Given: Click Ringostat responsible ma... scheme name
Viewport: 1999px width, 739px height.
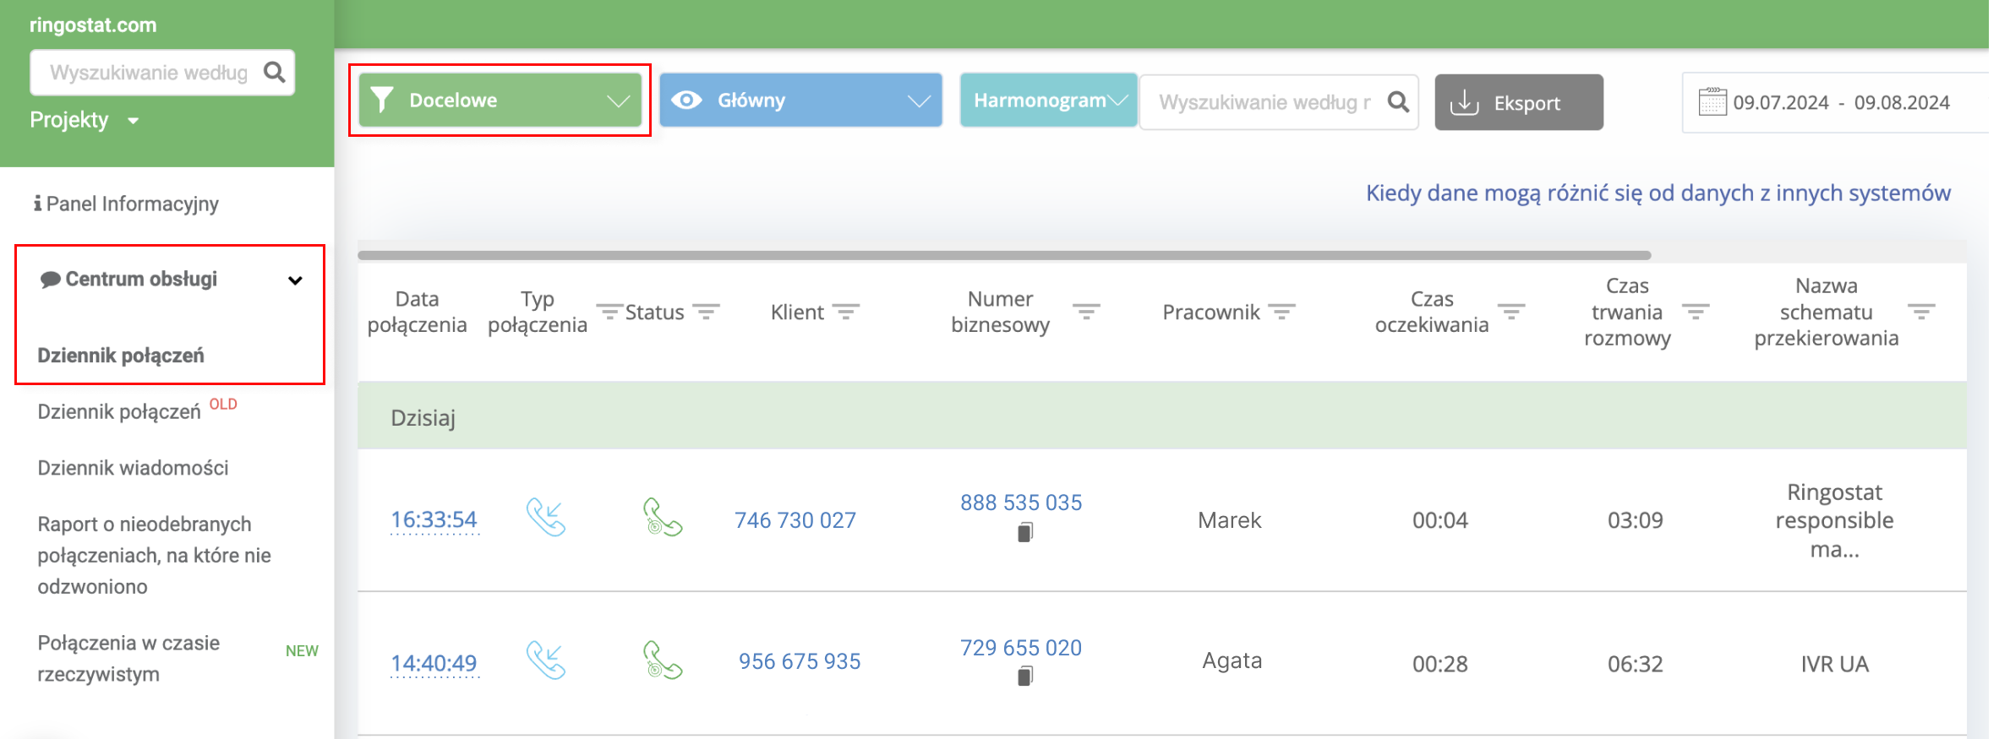Looking at the screenshot, I should coord(1835,520).
